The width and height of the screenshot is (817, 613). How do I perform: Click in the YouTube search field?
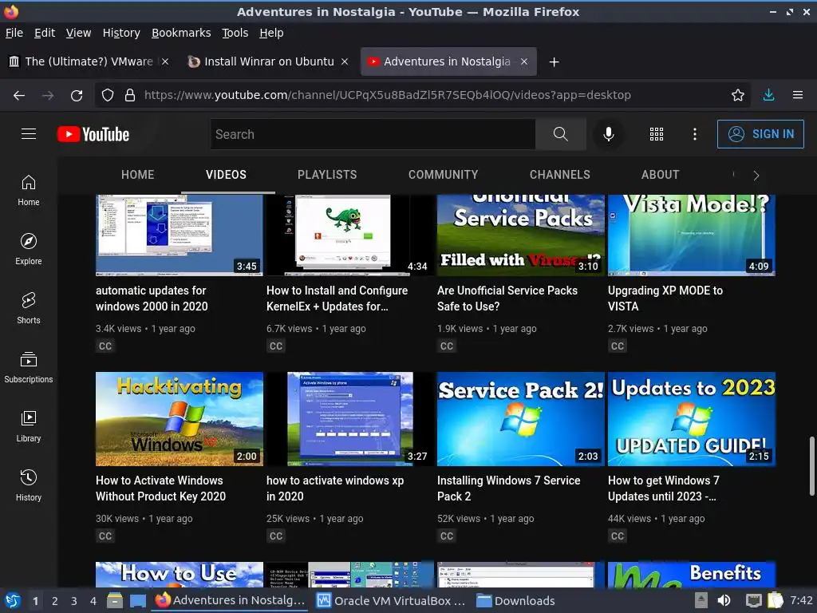pyautogui.click(x=373, y=134)
